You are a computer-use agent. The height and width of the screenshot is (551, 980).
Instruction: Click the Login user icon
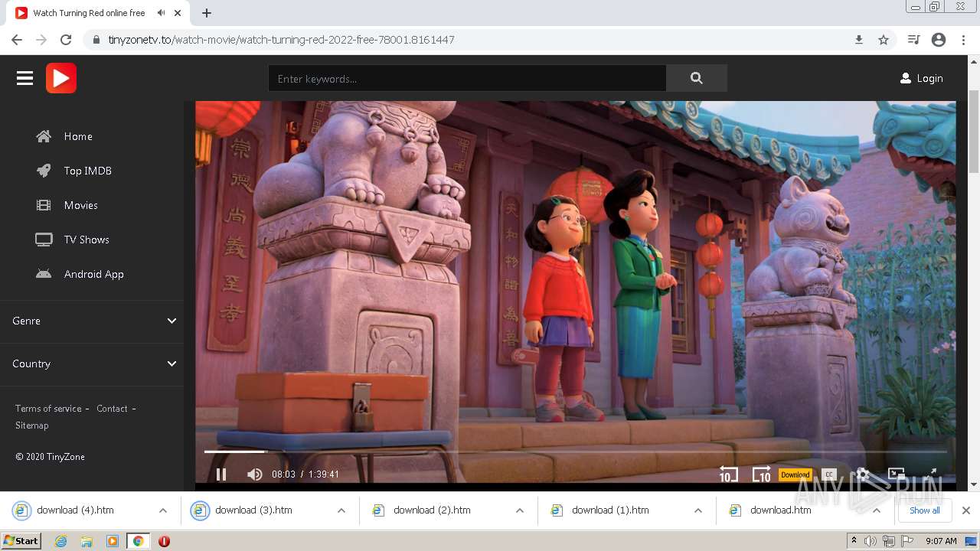(906, 78)
